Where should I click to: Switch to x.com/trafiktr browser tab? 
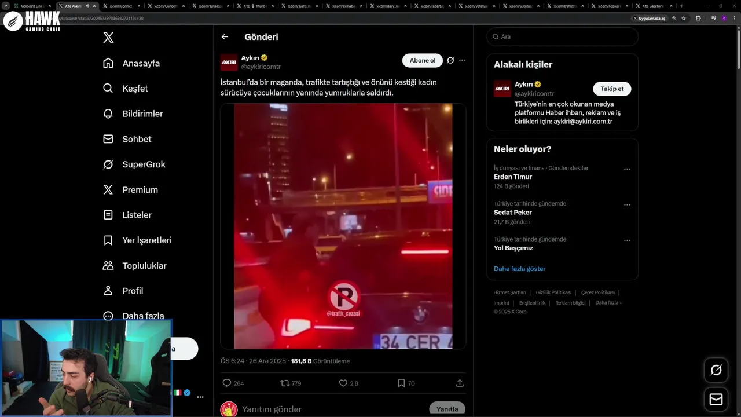click(x=564, y=6)
